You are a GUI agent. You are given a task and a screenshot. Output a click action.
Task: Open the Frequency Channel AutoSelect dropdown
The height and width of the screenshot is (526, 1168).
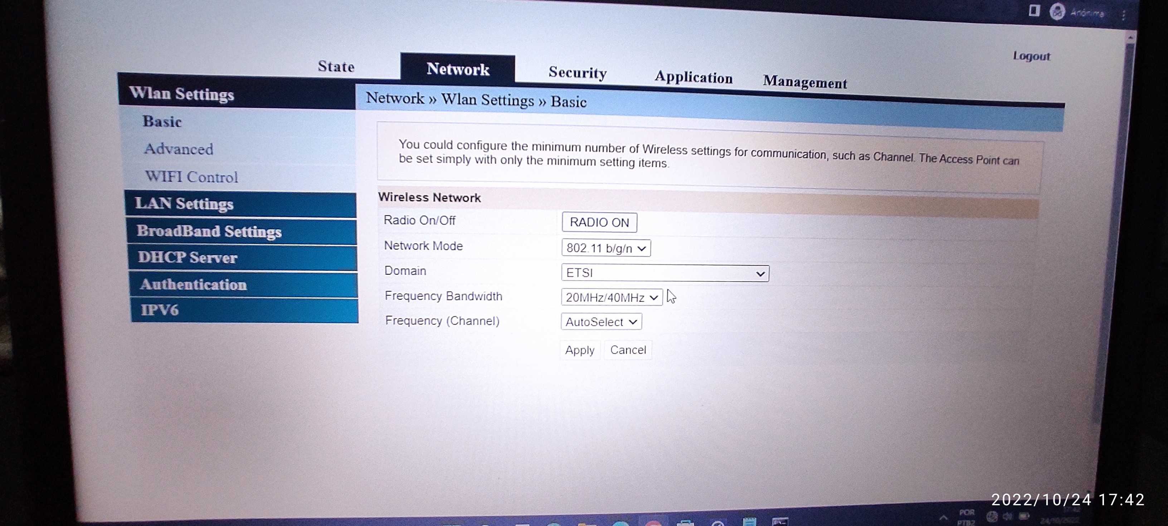601,322
